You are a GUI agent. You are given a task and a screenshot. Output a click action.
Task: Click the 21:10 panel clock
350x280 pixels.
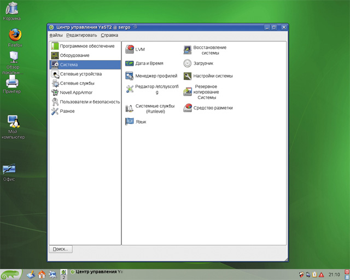point(334,275)
